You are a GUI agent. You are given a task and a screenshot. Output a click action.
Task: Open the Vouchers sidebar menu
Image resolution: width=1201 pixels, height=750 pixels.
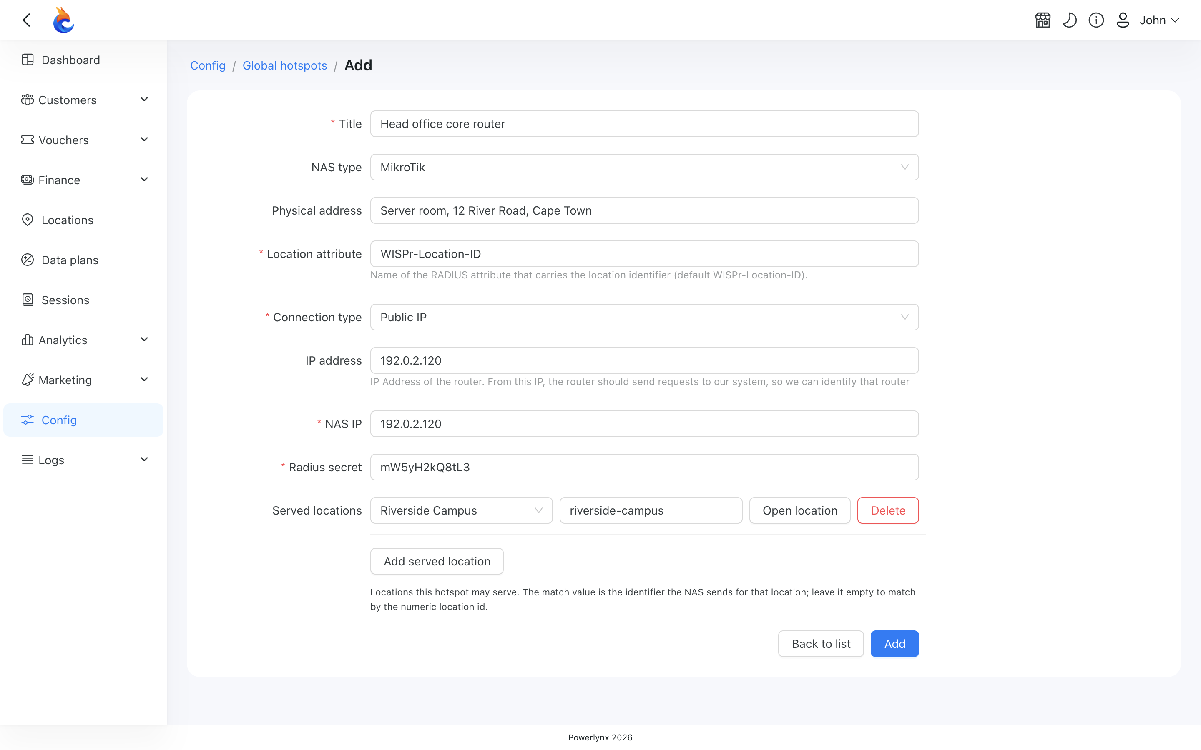click(x=83, y=140)
